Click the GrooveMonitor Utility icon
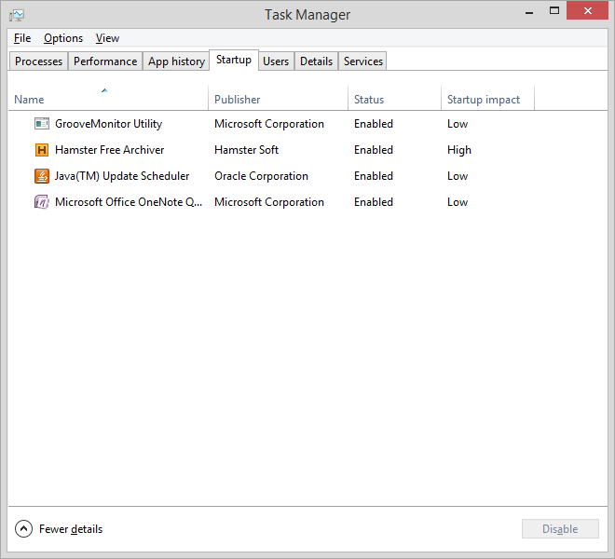 (x=41, y=124)
